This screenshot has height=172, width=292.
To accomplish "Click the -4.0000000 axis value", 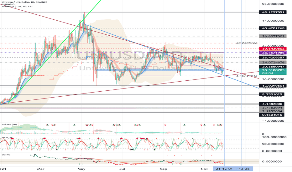I will (x=273, y=121).
